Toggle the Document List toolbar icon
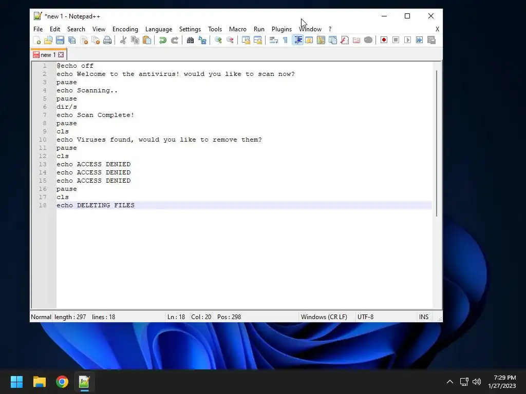The image size is (526, 394). coord(333,40)
